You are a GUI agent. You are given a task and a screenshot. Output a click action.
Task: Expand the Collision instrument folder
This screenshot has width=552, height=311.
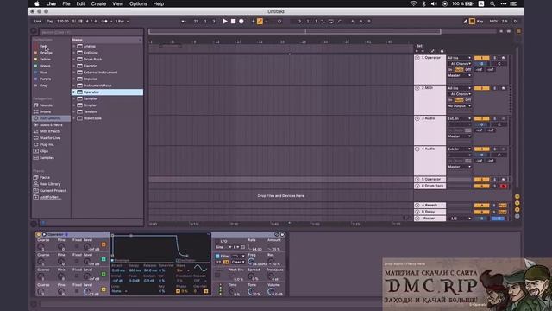[74, 53]
